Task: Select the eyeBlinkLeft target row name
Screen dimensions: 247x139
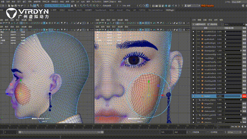Action: click(209, 39)
